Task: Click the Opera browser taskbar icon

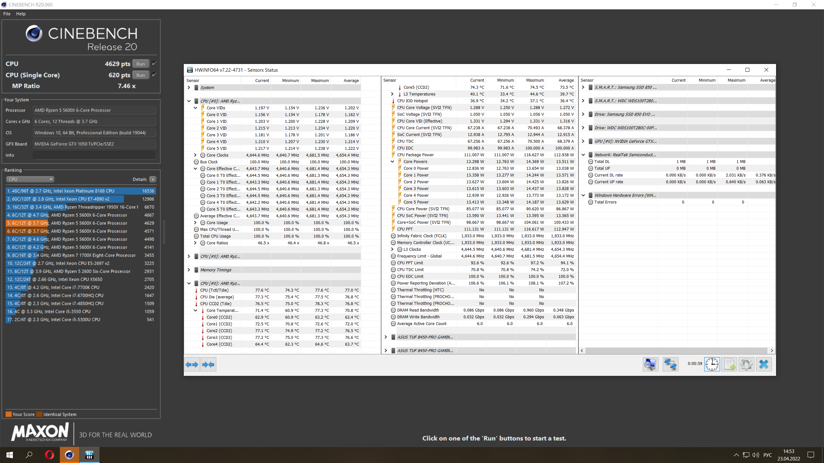Action: [49, 455]
